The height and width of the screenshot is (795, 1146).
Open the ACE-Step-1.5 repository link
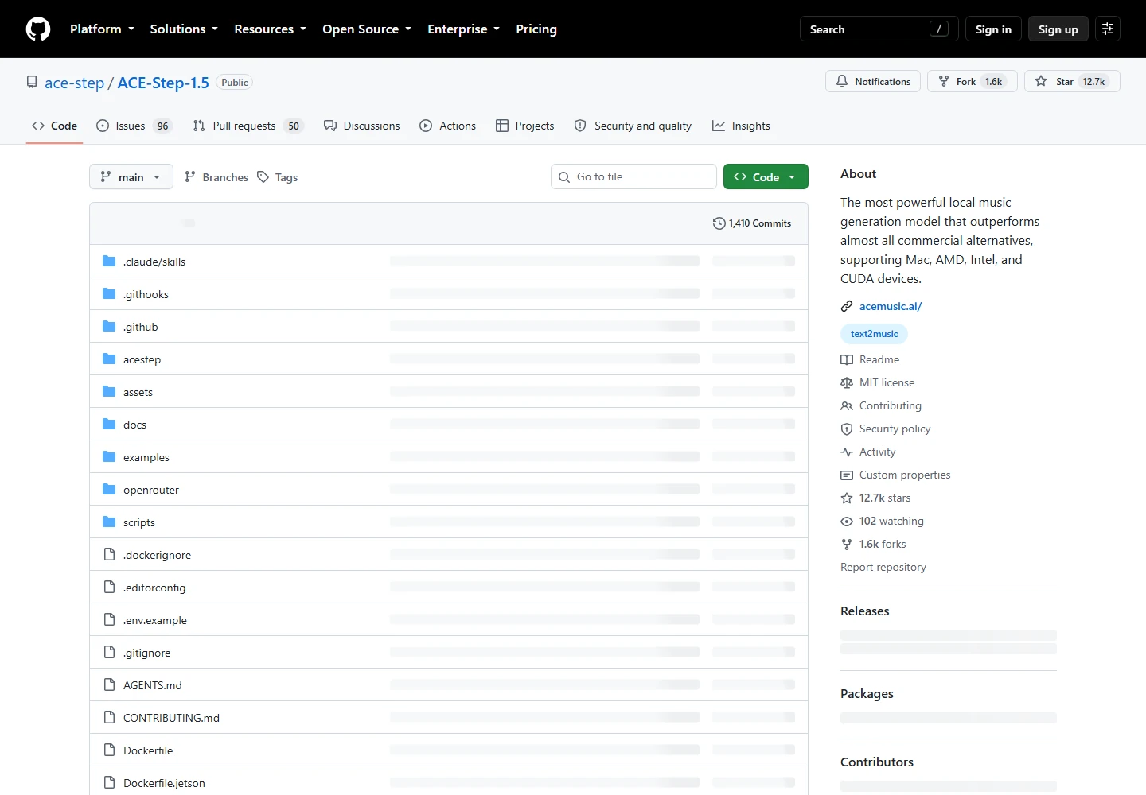coord(163,83)
